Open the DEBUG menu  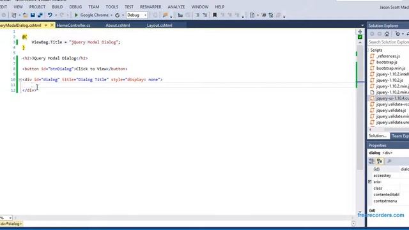click(75, 7)
